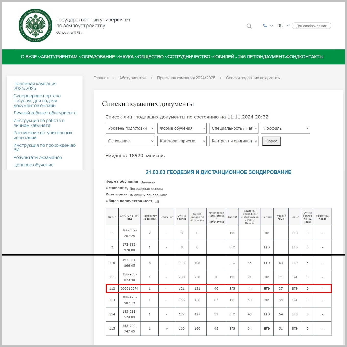Select SNILS cell '166-839-287 25'
Screen dimensions: 347x347
point(130,233)
